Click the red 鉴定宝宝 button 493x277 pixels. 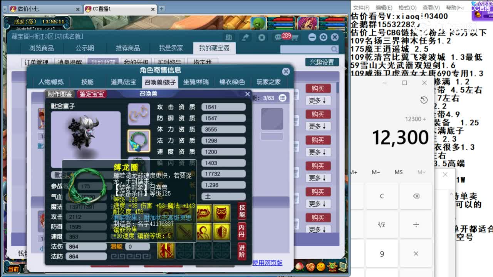[91, 94]
